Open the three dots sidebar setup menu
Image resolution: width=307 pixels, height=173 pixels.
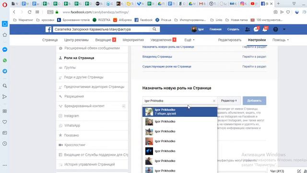click(5, 165)
